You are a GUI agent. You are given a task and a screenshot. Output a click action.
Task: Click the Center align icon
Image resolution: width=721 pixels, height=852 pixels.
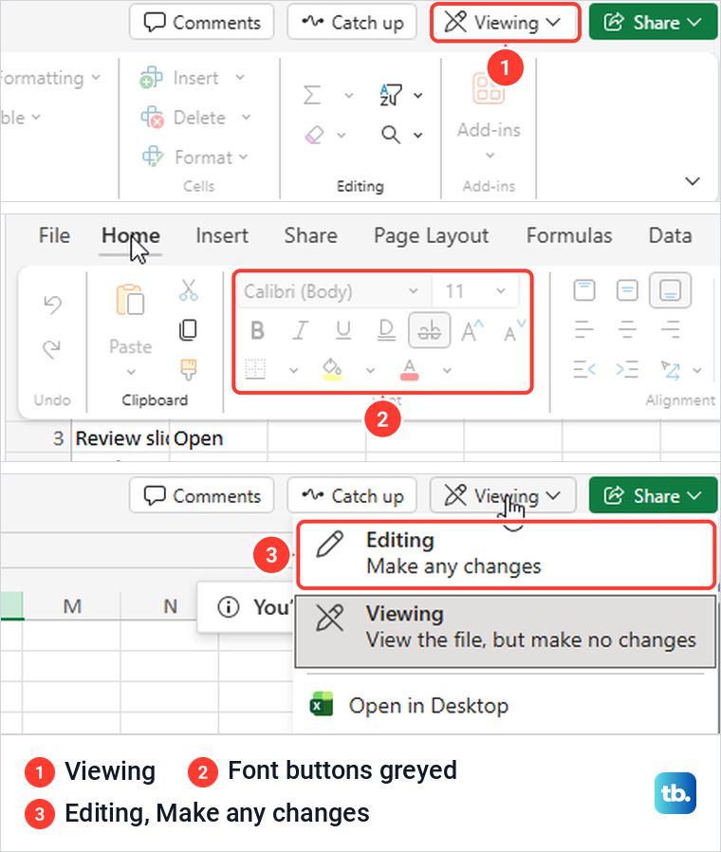point(627,329)
